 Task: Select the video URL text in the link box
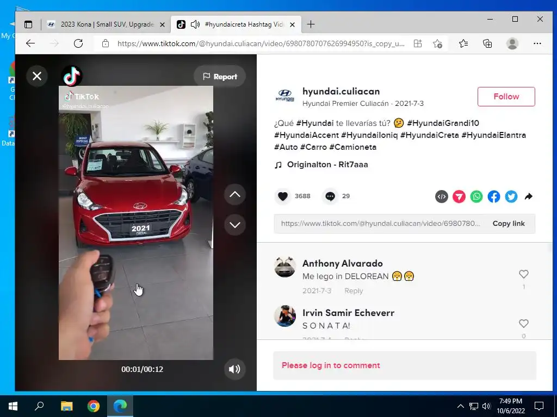click(x=380, y=223)
